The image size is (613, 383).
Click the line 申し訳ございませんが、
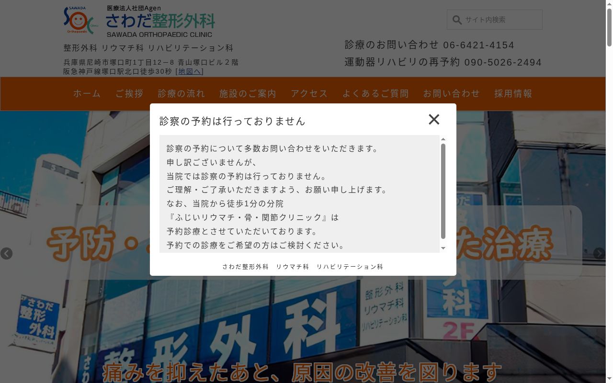[212, 162]
